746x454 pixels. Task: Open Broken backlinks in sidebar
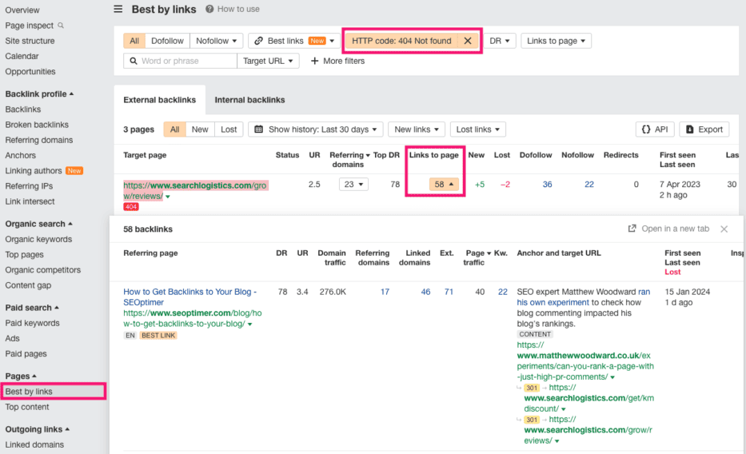[37, 125]
